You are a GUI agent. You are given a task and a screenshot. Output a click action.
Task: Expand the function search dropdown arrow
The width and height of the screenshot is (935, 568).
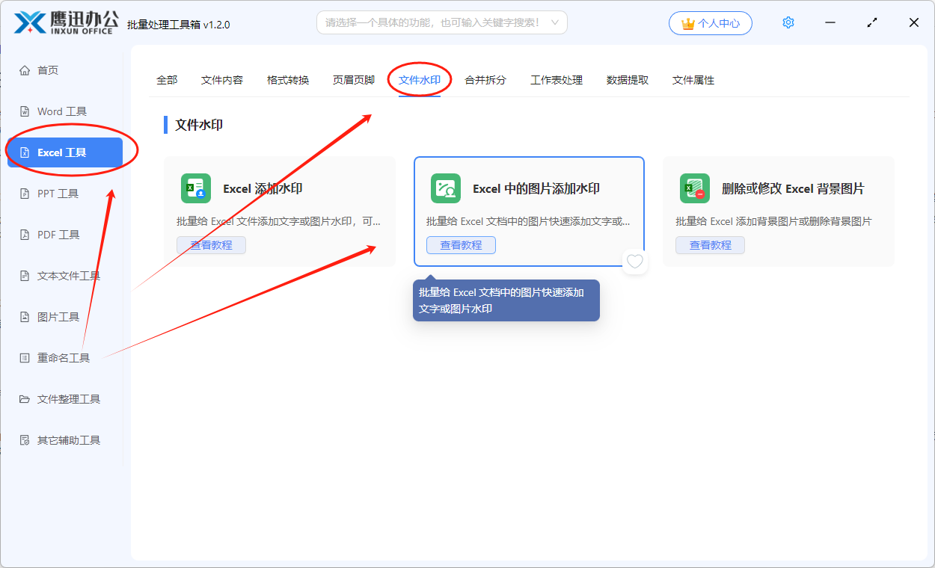tap(555, 22)
